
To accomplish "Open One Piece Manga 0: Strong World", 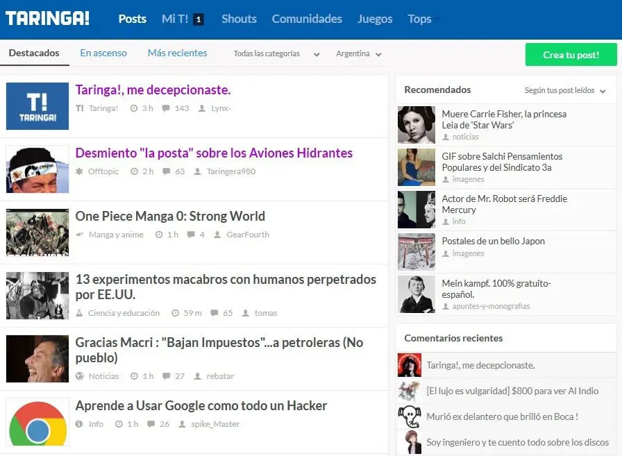I will [x=170, y=216].
